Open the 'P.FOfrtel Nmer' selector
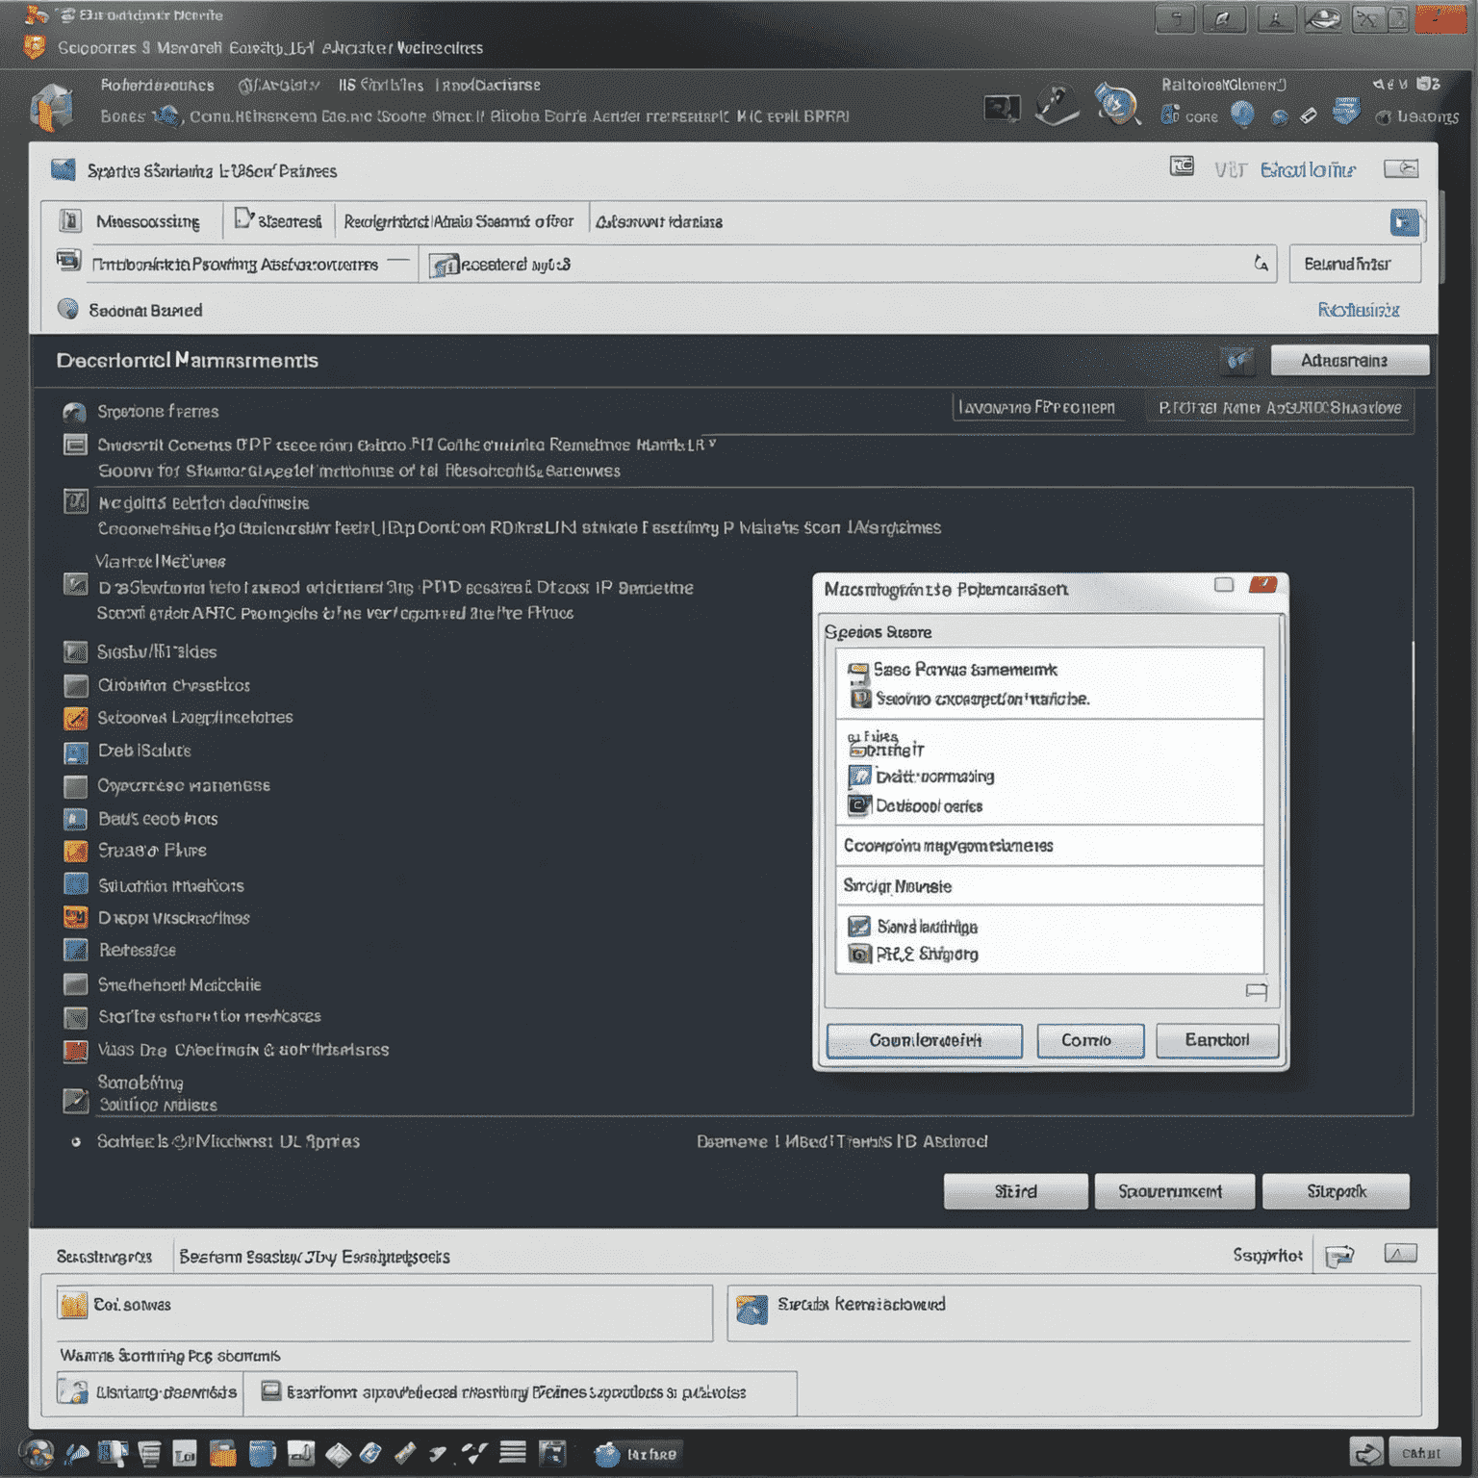The height and width of the screenshot is (1478, 1478). (x=1280, y=408)
